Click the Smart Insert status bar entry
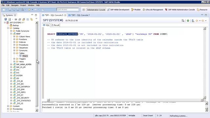Viewport: 210px width, 118px height. (148, 116)
